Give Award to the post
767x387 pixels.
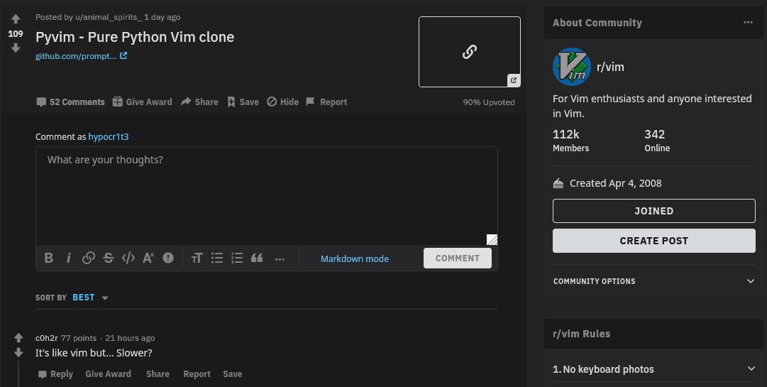pyautogui.click(x=143, y=102)
